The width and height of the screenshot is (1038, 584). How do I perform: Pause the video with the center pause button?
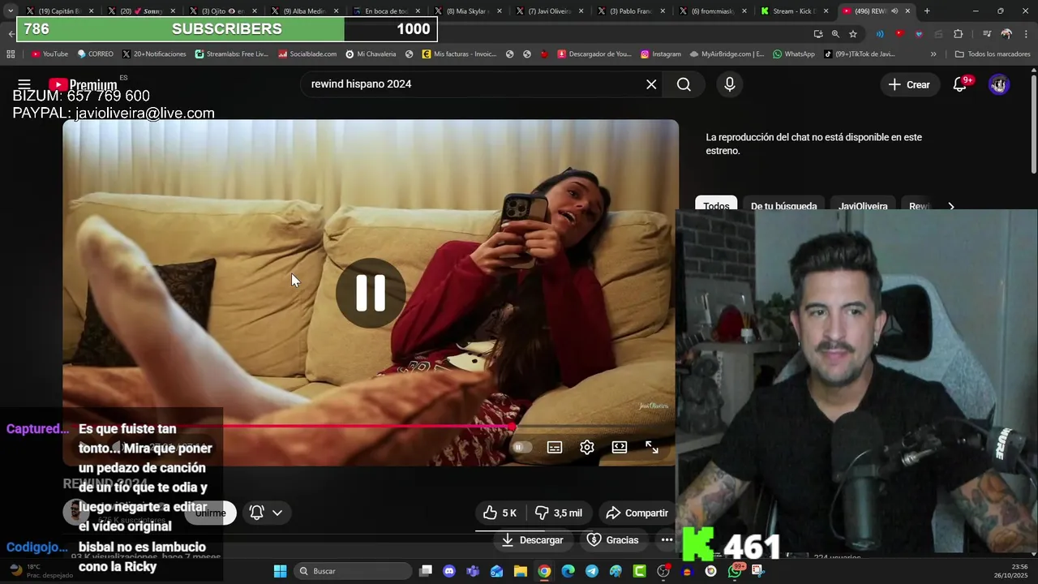point(371,293)
